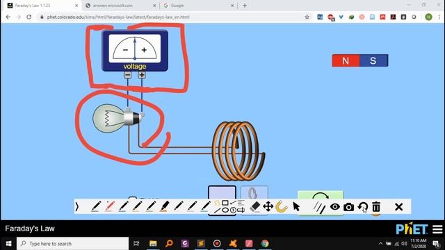Clear all annotations with trash icon
Screen dimensions: 445x250
click(376, 207)
